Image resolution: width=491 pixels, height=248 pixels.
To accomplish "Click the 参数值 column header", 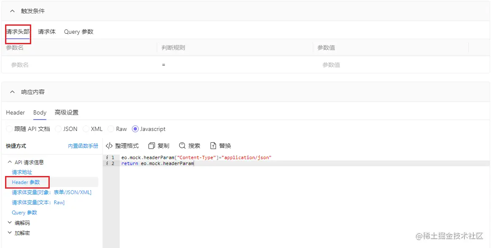I will coord(326,48).
